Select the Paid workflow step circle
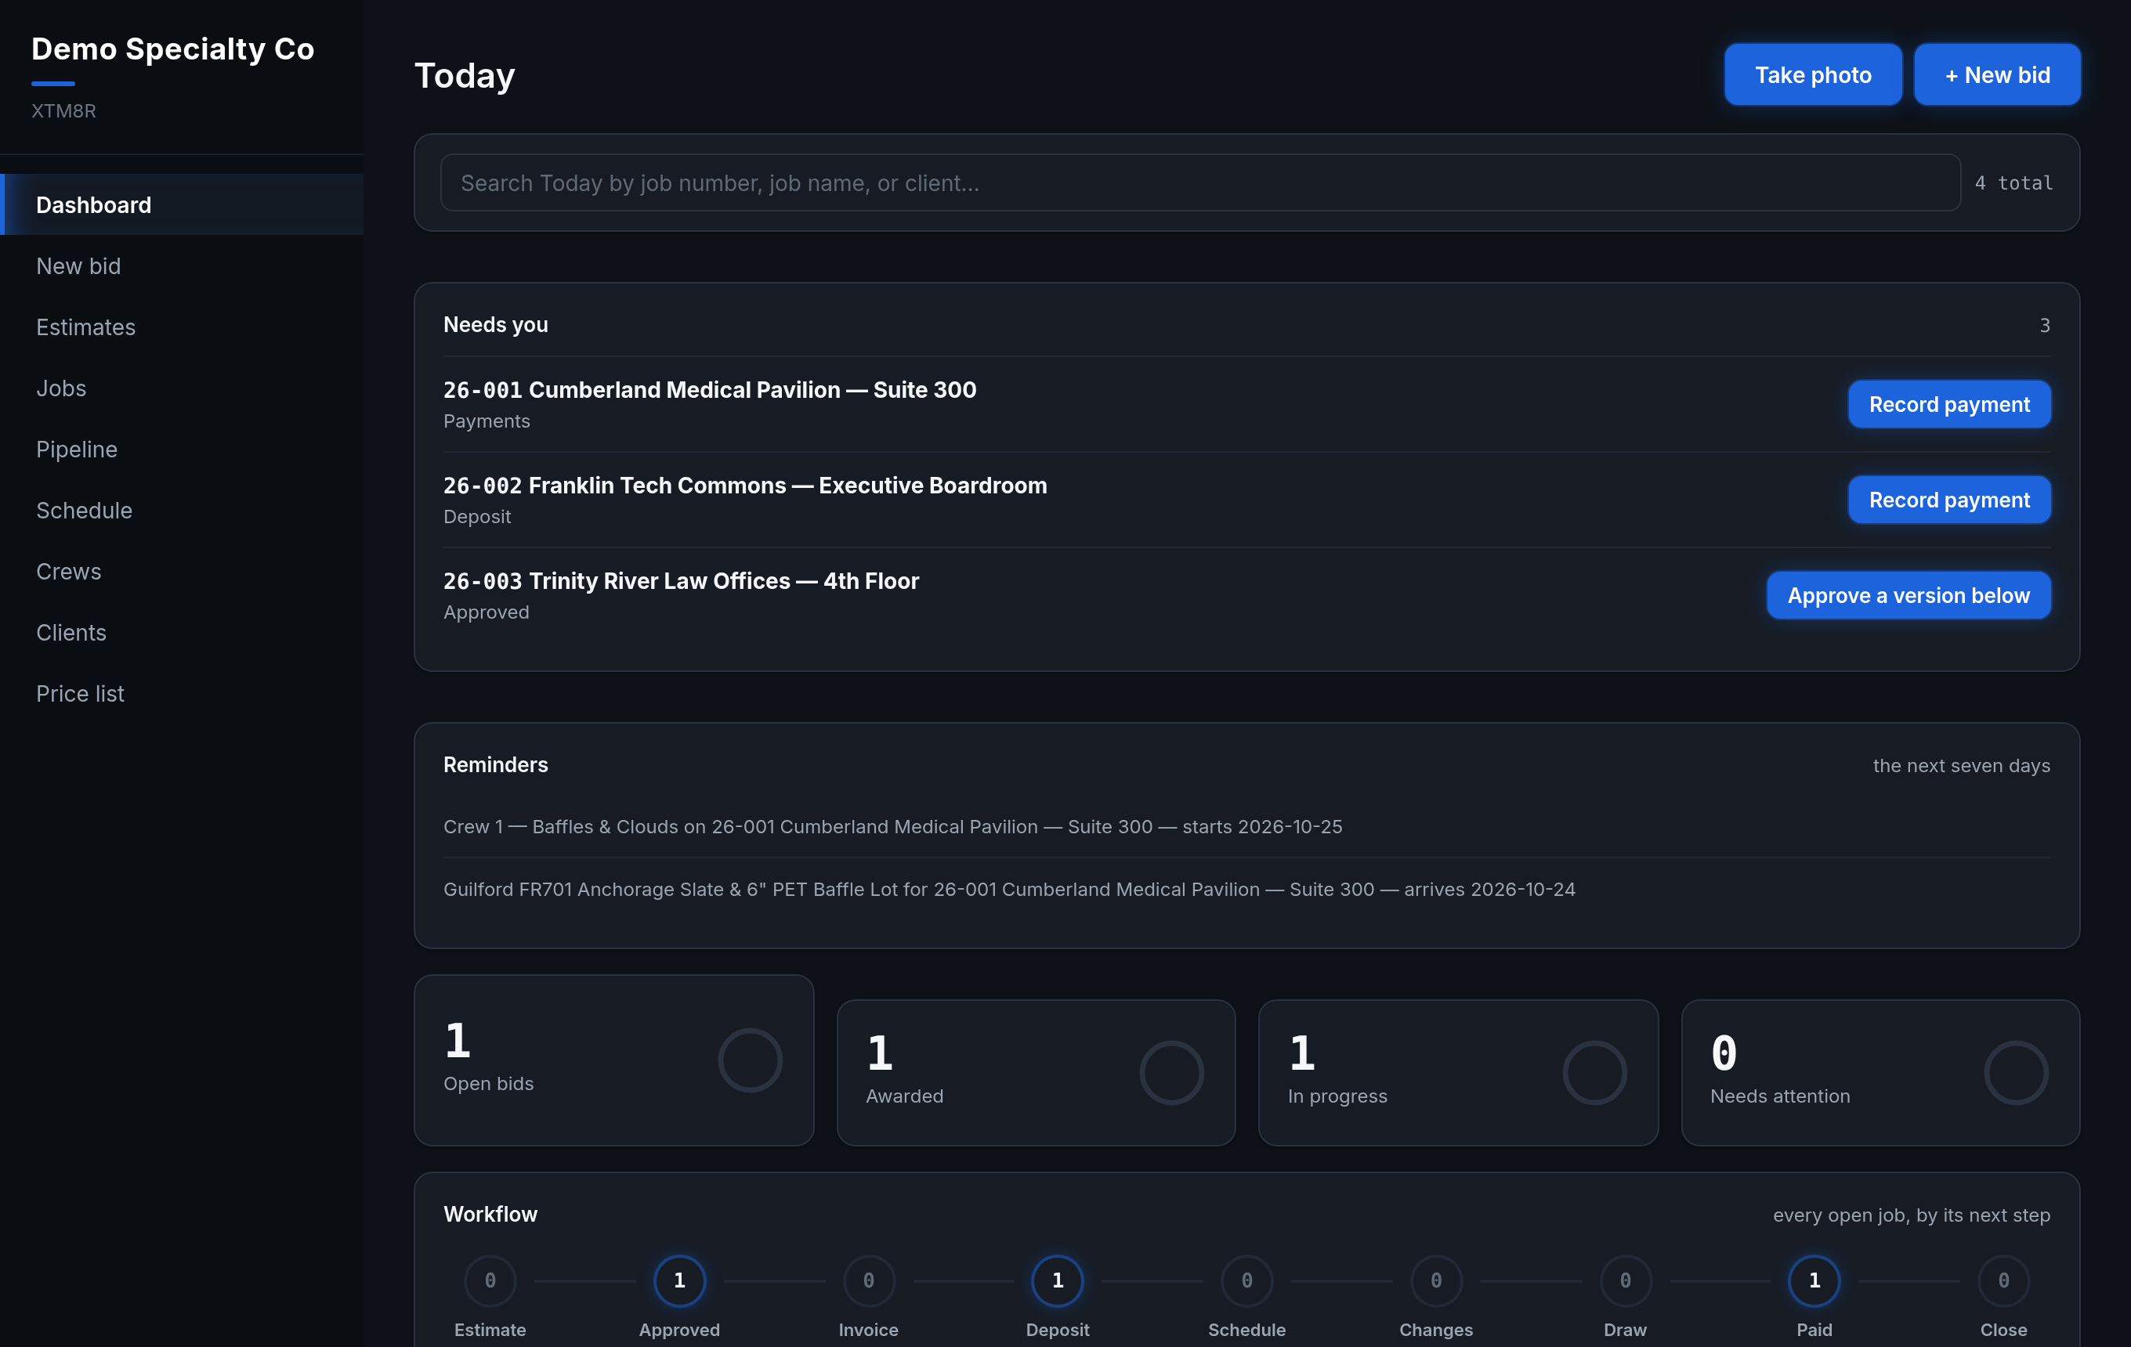Image resolution: width=2131 pixels, height=1347 pixels. [x=1814, y=1280]
